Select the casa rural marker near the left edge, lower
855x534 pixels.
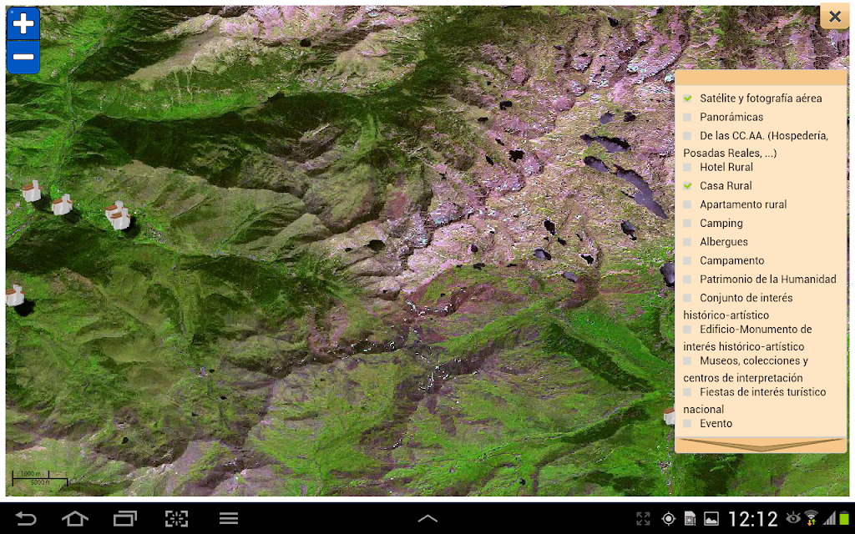click(x=15, y=295)
